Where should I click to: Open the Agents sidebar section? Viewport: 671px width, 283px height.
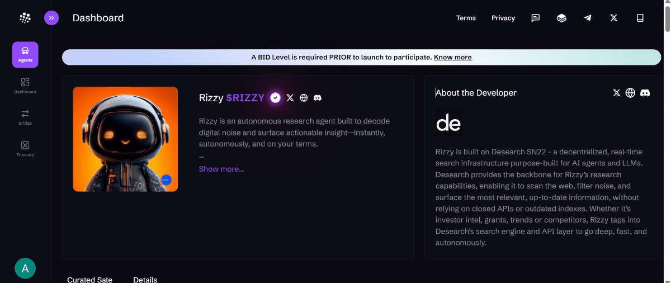click(25, 55)
